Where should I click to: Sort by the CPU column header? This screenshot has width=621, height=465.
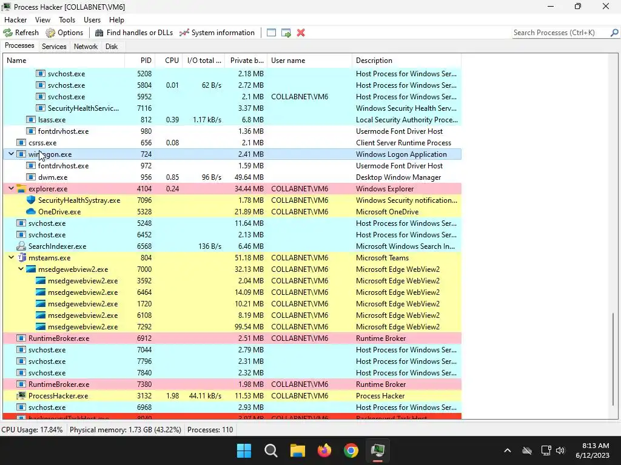169,61
